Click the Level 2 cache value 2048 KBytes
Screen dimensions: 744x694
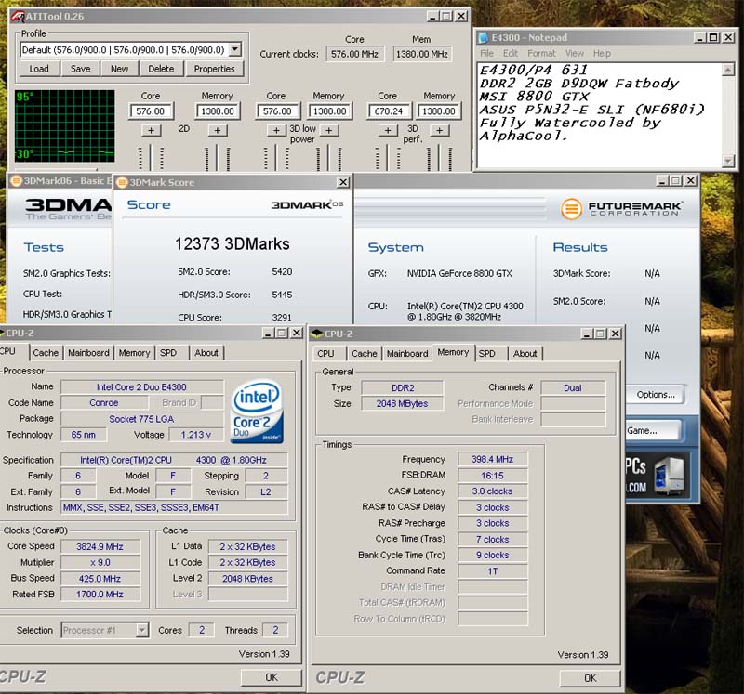tap(247, 578)
